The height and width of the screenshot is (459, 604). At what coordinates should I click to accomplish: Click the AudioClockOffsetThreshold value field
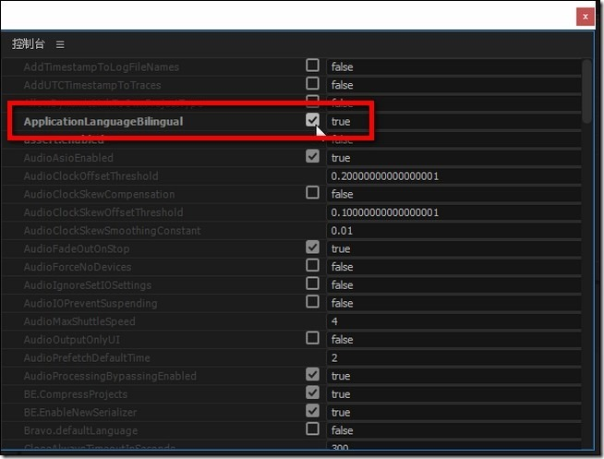[453, 175]
